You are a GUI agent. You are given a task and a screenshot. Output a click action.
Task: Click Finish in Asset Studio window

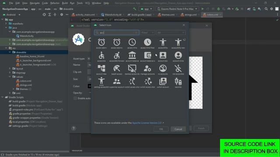click(201, 128)
